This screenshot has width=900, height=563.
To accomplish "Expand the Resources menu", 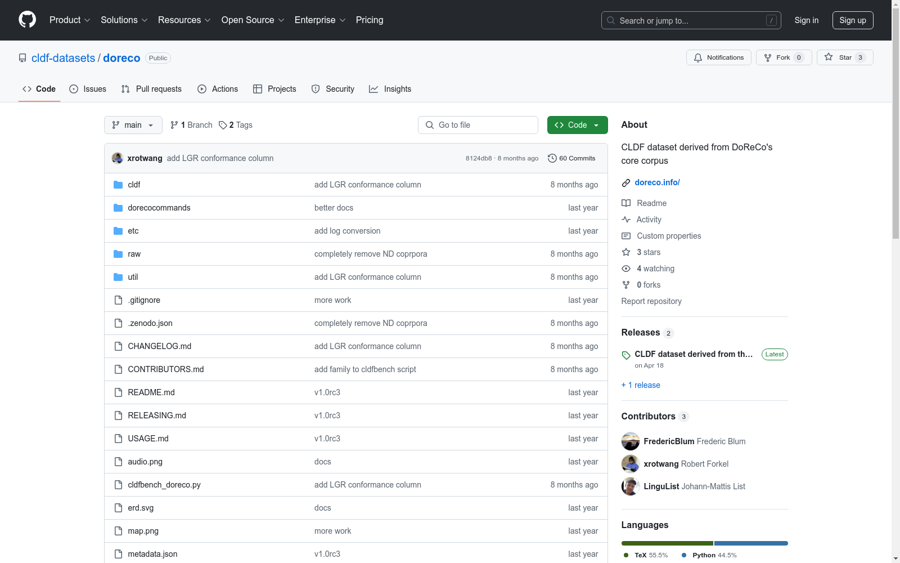I will tap(184, 20).
